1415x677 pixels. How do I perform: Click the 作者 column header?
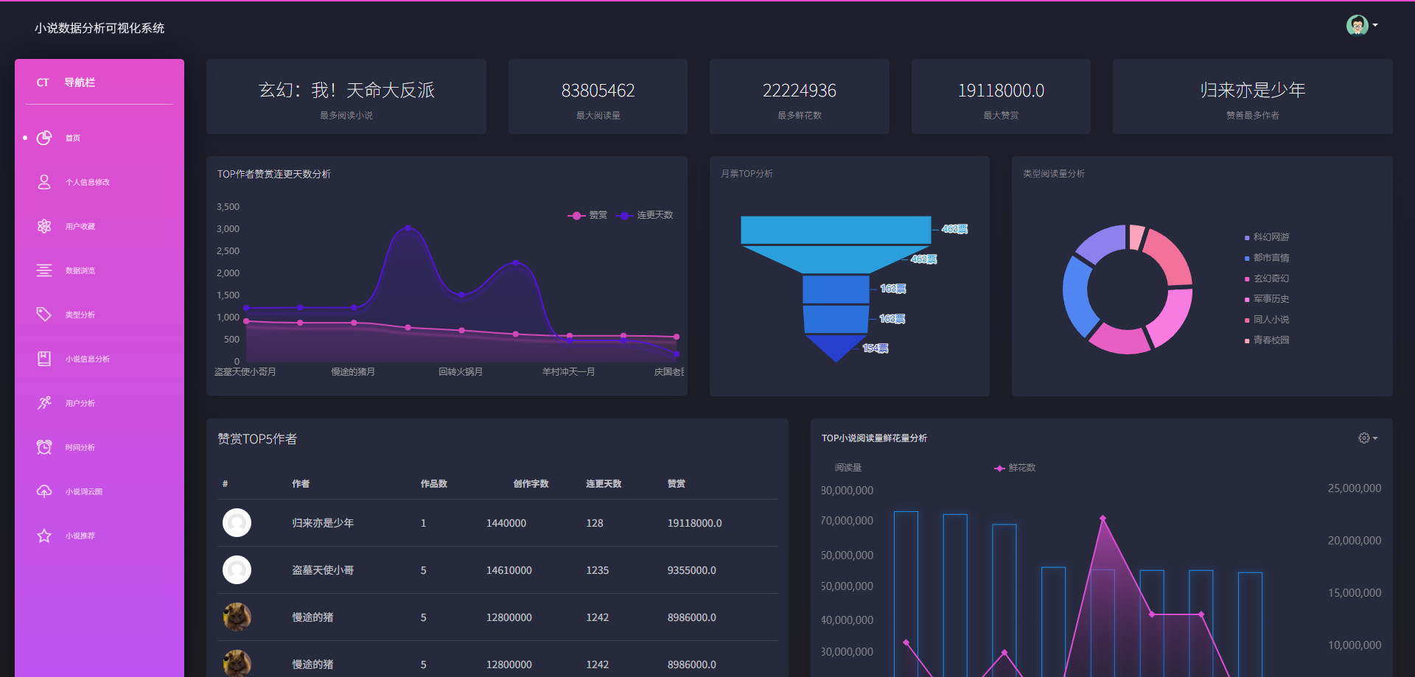click(x=301, y=484)
